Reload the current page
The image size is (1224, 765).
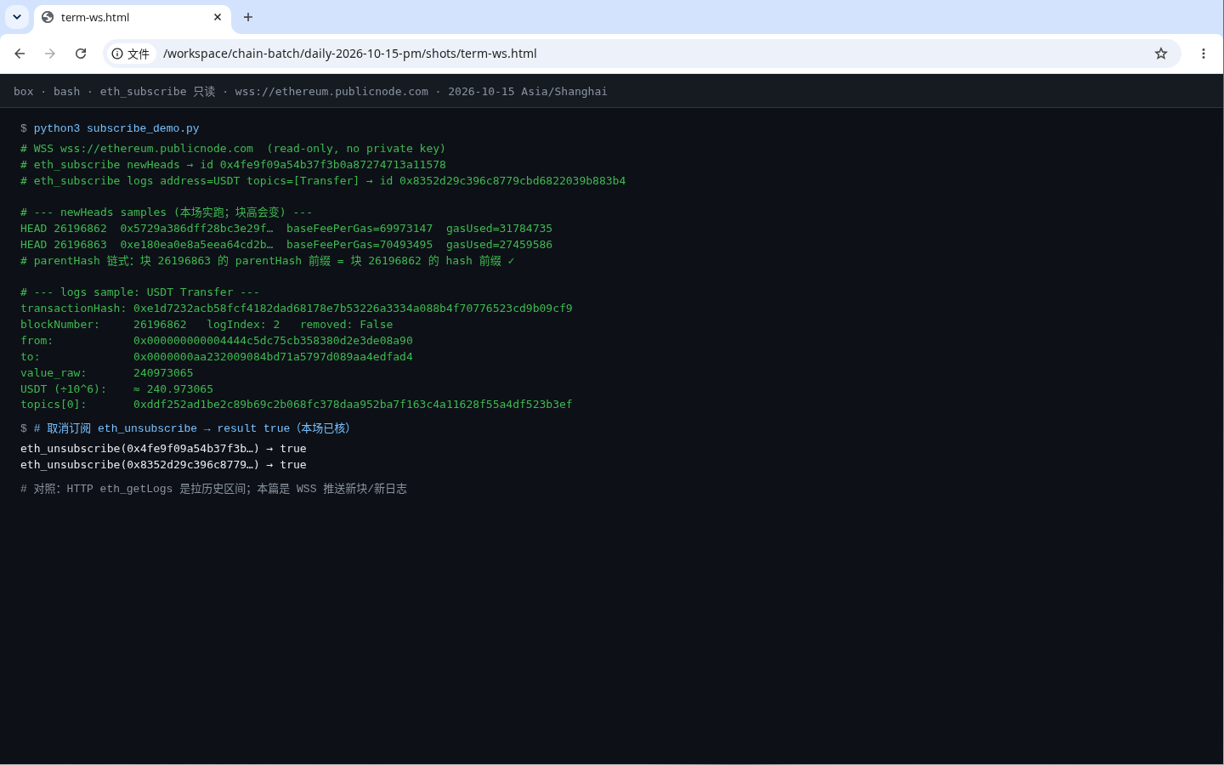tap(81, 54)
